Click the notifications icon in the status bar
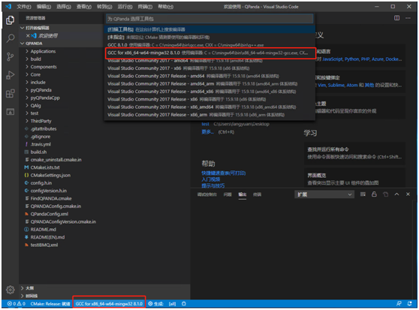The height and width of the screenshot is (310, 419). coord(410,303)
